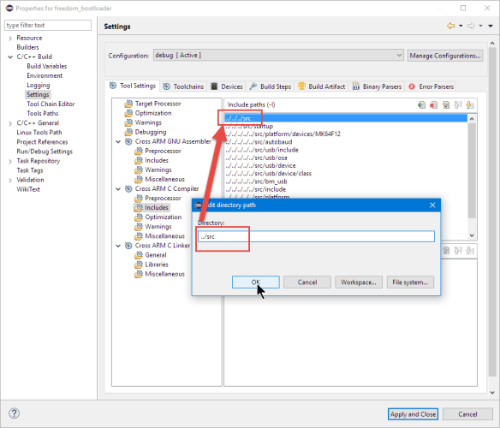
Task: Click the Directory path input field
Action: pyautogui.click(x=316, y=236)
